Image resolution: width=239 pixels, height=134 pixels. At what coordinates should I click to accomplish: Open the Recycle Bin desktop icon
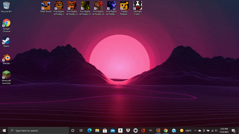point(6,7)
